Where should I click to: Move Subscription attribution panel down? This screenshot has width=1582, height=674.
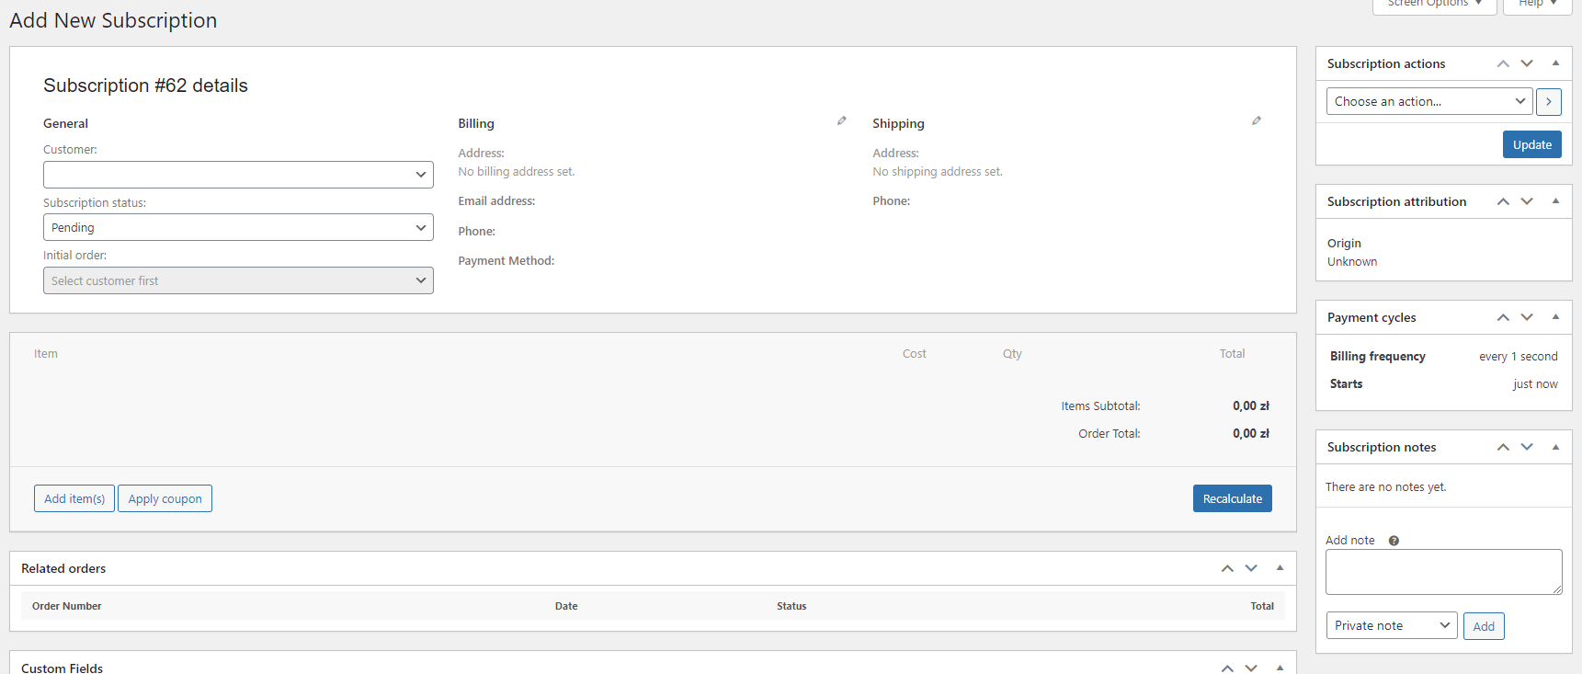click(x=1527, y=201)
